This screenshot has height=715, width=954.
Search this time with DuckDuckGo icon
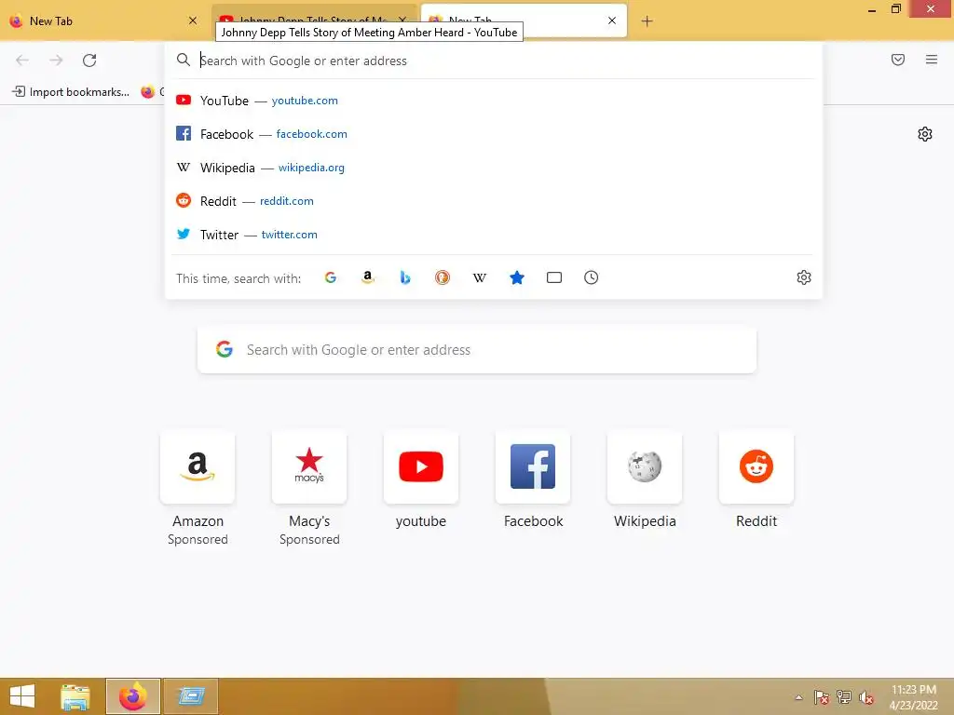click(443, 277)
